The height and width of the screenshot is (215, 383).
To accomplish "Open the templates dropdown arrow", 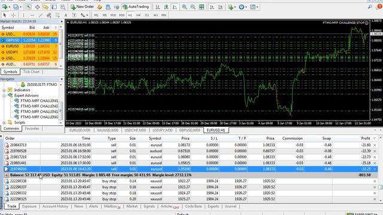I will point(257,7).
